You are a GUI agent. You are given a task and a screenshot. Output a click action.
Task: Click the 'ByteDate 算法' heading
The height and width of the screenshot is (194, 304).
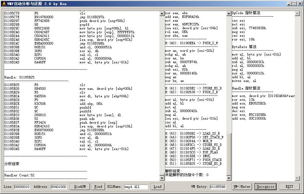[244, 47]
